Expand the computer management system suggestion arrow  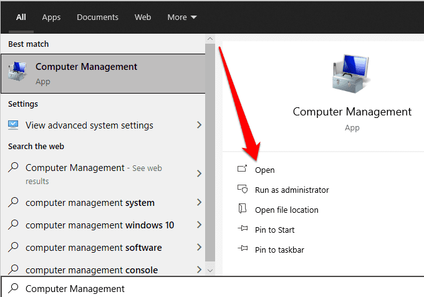(199, 203)
